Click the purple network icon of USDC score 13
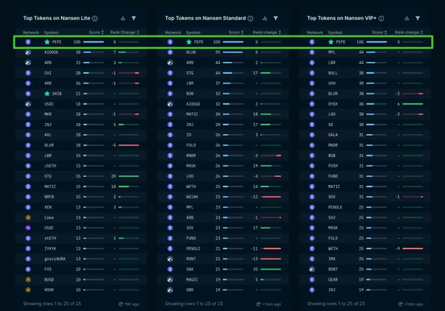Image resolution: width=445 pixels, height=311 pixels. click(28, 228)
